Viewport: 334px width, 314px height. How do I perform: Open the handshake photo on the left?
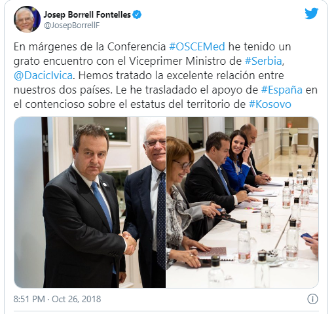click(90, 202)
